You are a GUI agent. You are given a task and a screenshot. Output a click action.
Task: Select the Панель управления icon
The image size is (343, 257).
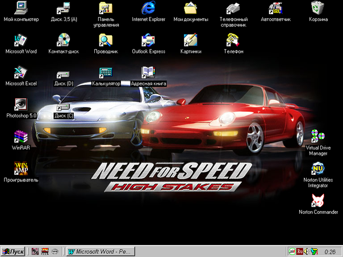point(106,8)
